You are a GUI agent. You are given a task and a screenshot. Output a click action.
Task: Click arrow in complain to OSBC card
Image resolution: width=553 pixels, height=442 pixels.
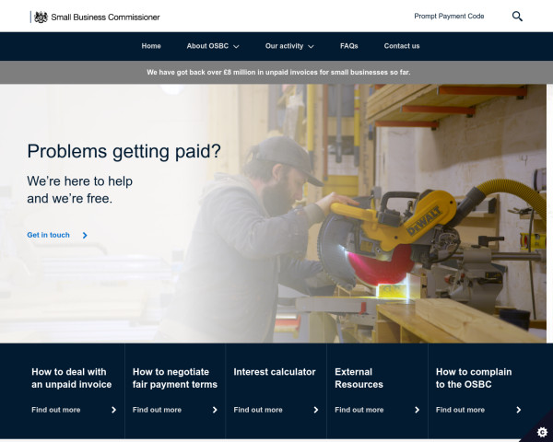tap(518, 410)
